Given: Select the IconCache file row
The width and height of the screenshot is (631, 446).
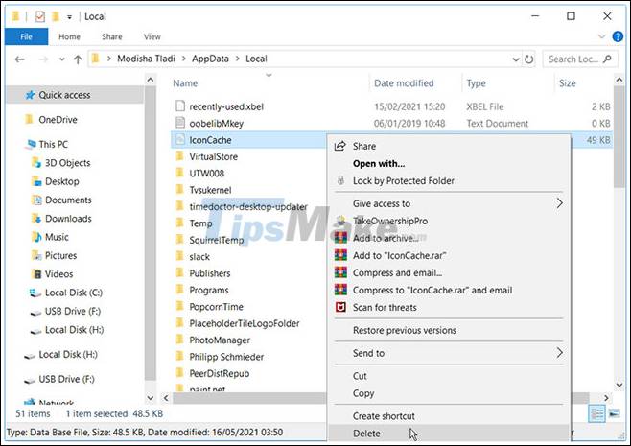Looking at the screenshot, I should pyautogui.click(x=248, y=140).
